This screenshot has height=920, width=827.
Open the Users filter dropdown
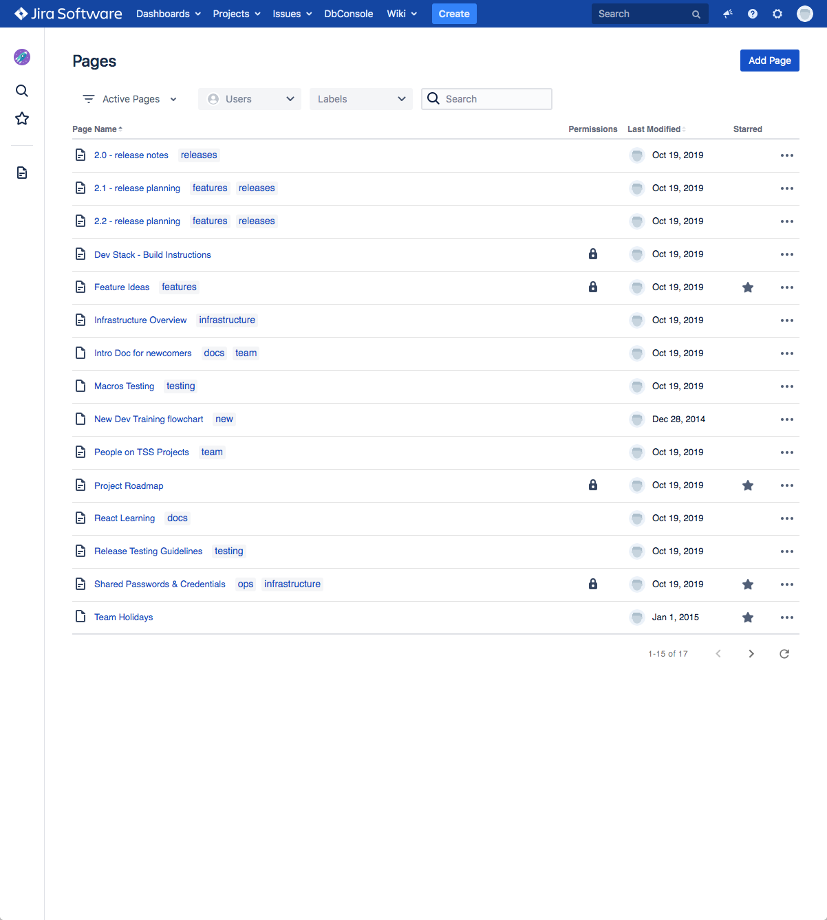[250, 99]
